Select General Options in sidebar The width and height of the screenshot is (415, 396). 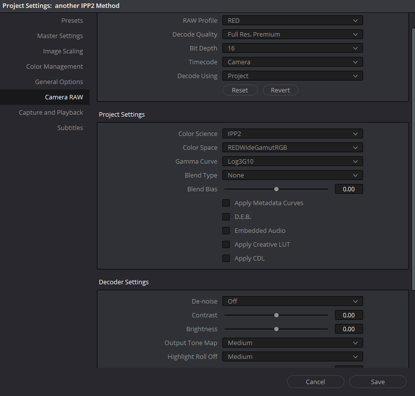(x=59, y=82)
